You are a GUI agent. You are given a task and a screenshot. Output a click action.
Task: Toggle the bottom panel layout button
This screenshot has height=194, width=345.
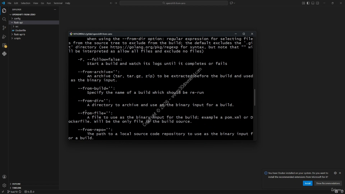coord(313,3)
